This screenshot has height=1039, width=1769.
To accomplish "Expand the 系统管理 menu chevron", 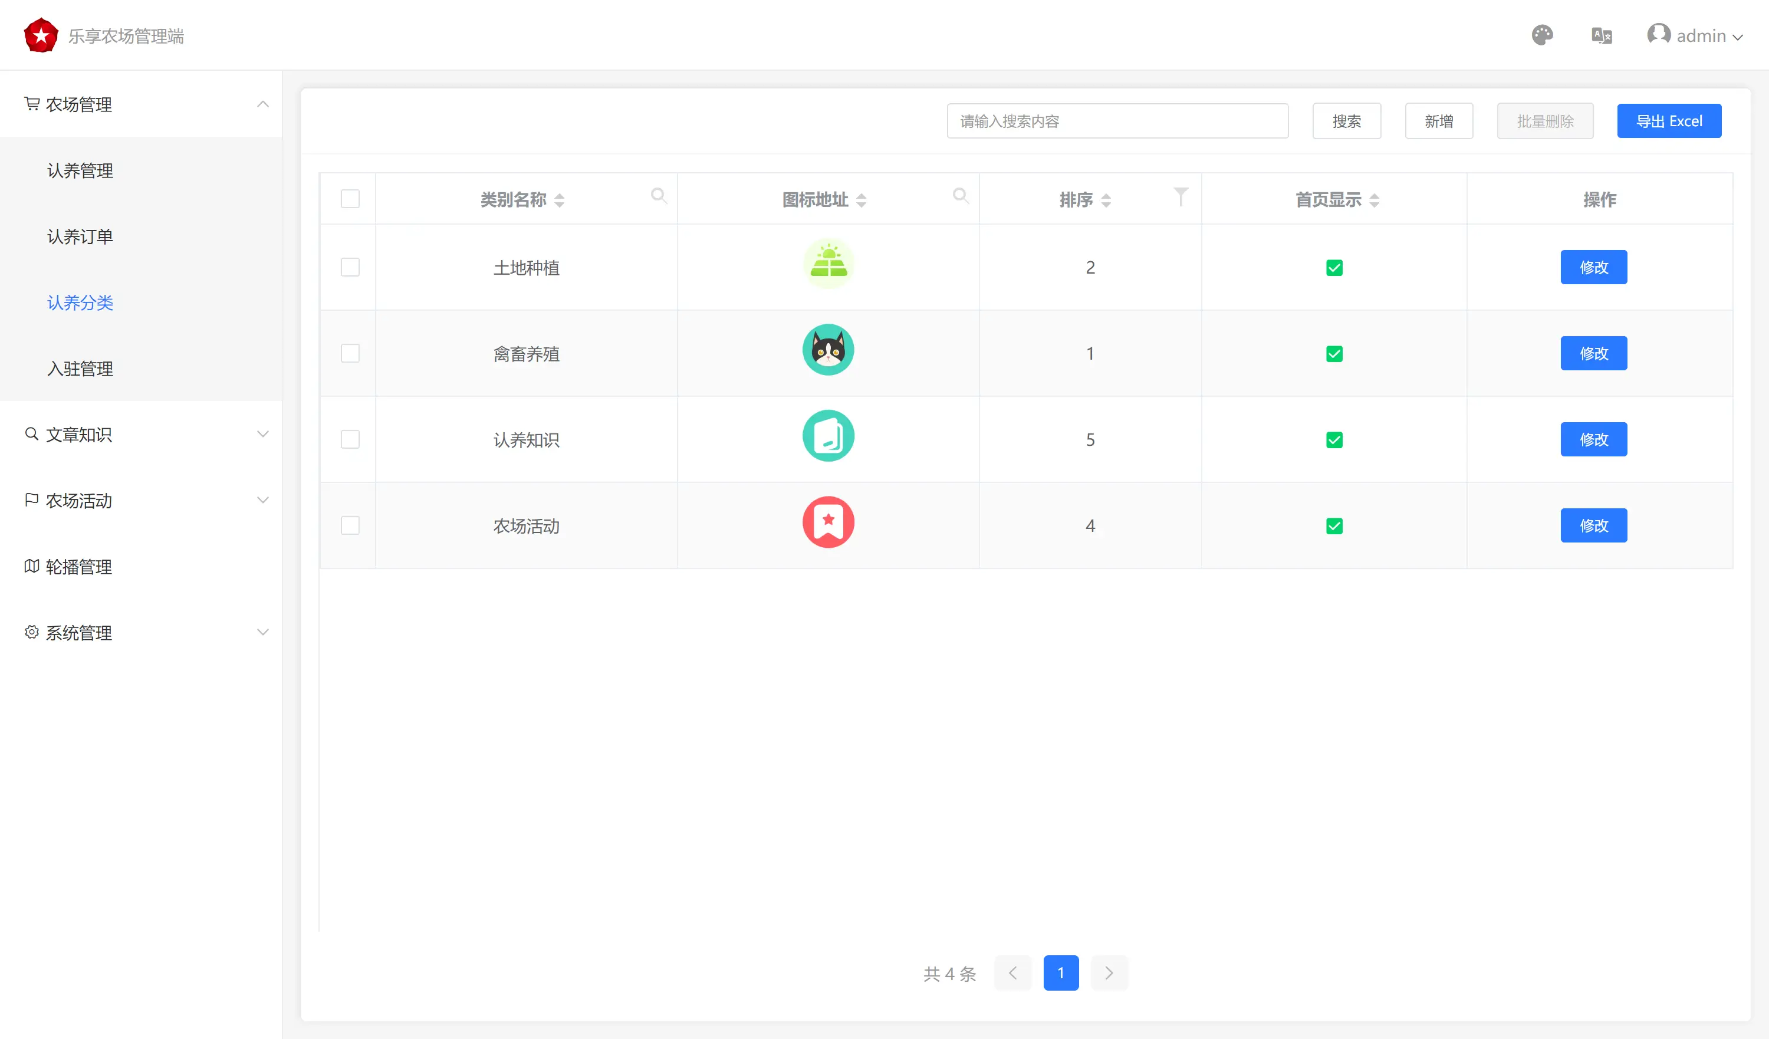I will 262,632.
